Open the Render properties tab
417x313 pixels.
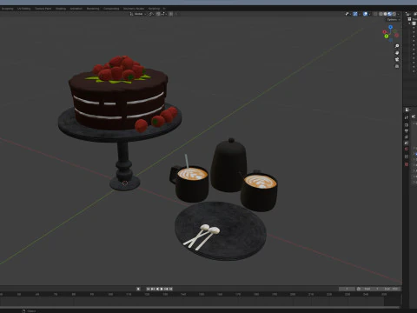[407, 125]
